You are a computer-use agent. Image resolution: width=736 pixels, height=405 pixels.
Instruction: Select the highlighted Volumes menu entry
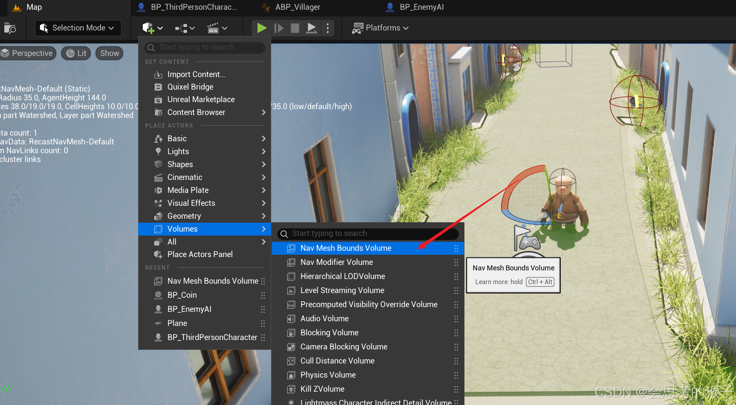pyautogui.click(x=205, y=229)
